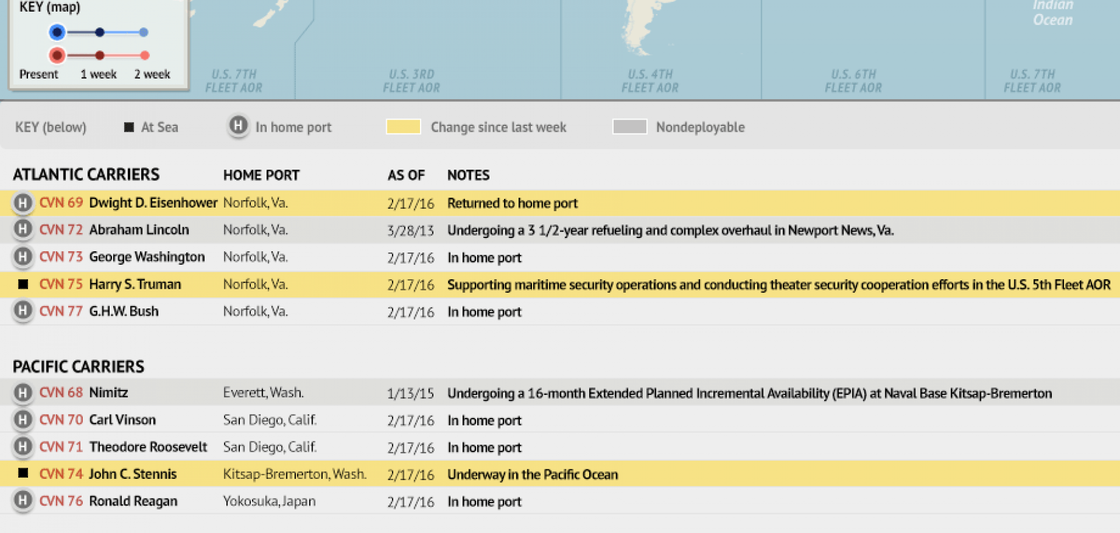
Task: Click the Indian Ocean map label
Action: (x=1053, y=13)
